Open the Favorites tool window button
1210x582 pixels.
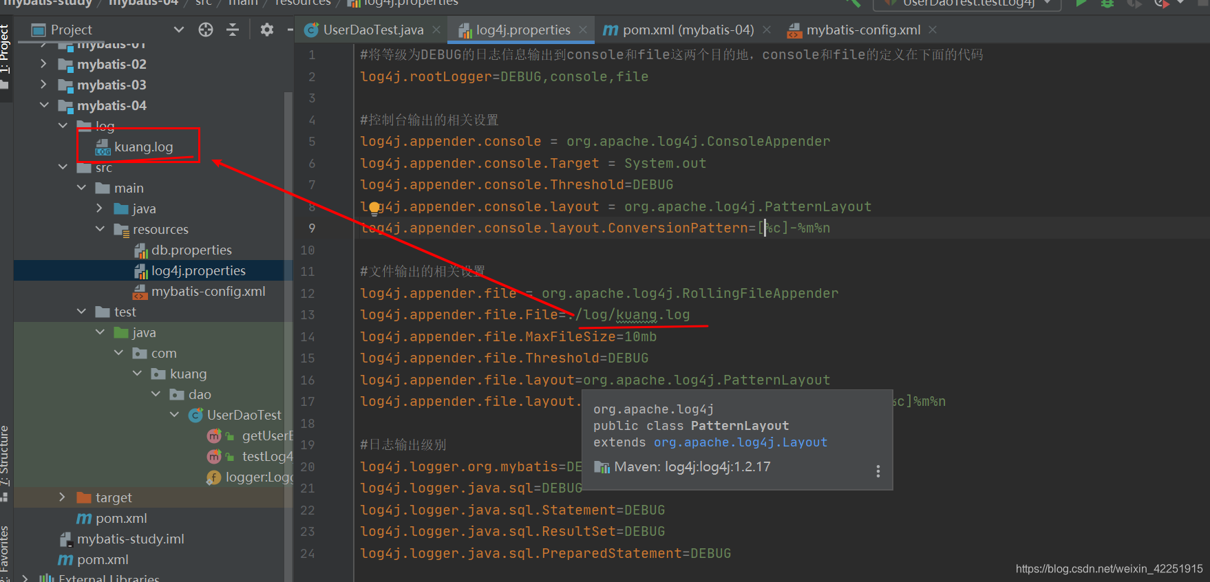pyautogui.click(x=6, y=552)
